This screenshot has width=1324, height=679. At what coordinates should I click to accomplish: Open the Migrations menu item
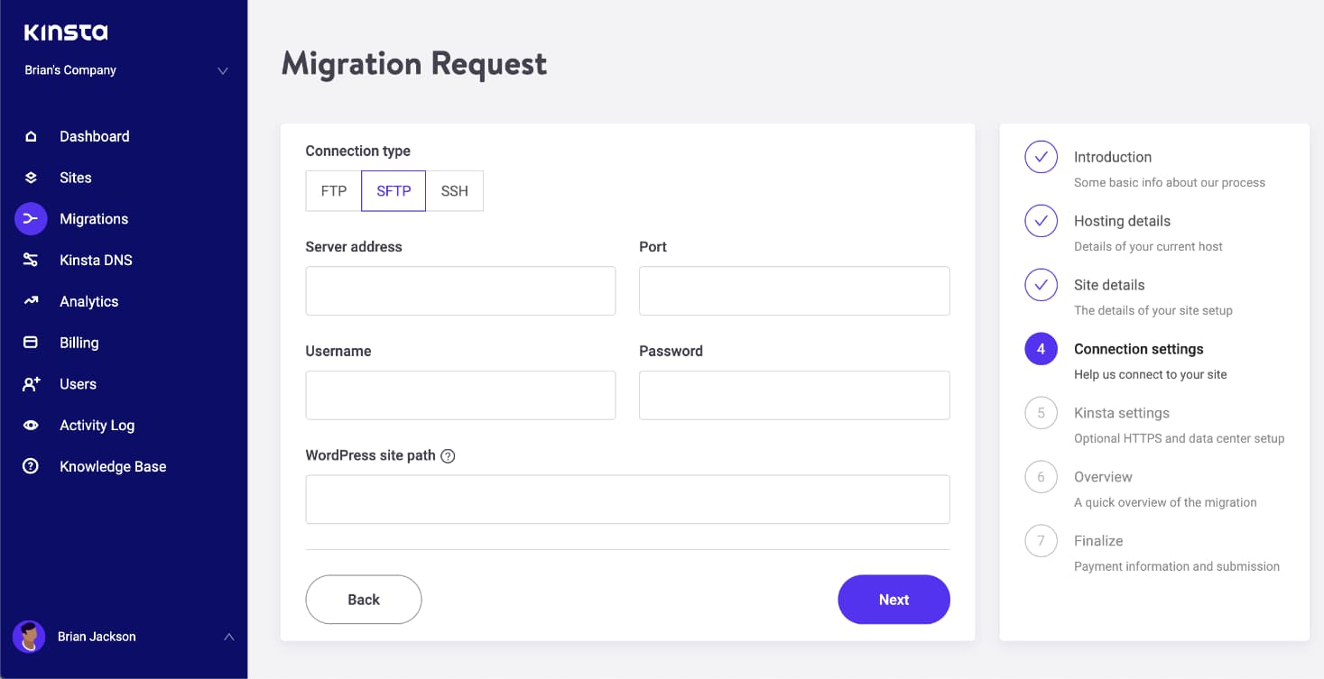pos(94,219)
